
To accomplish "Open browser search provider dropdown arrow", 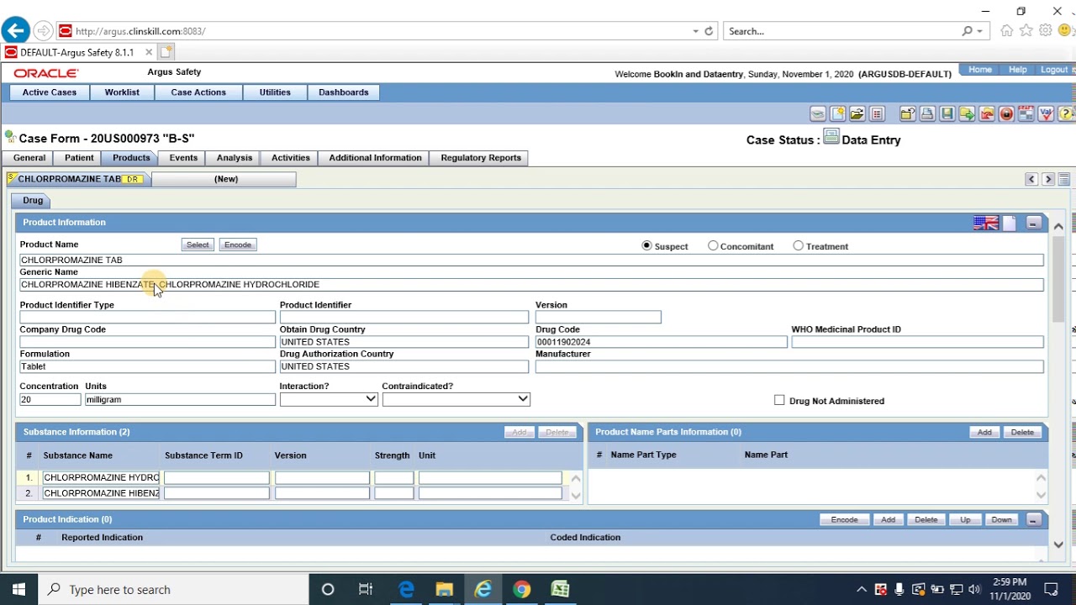I will tap(980, 31).
